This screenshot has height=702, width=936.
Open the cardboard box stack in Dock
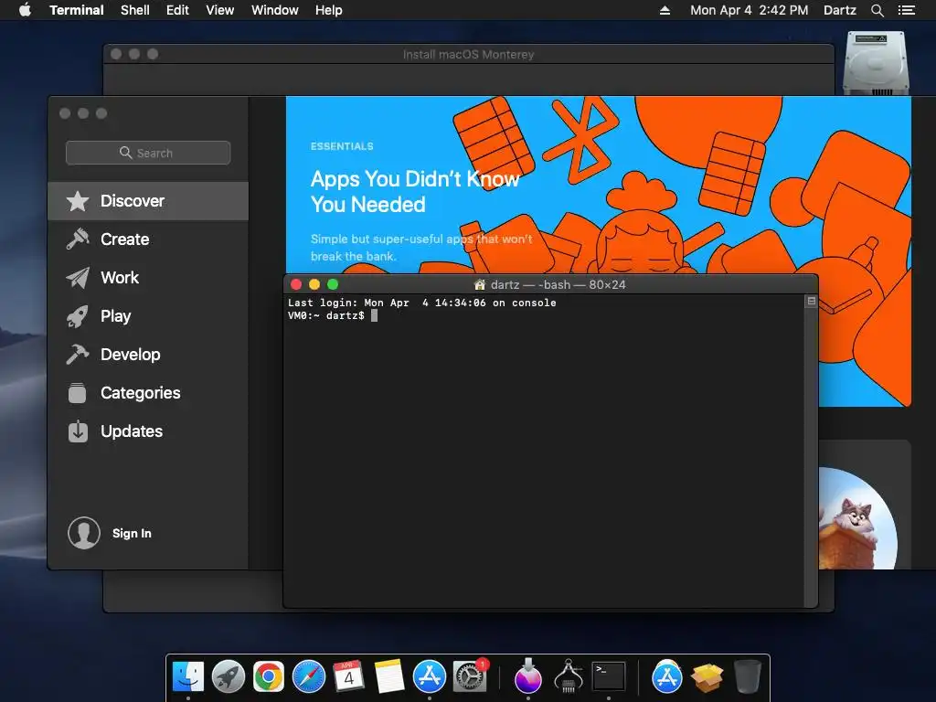(707, 677)
